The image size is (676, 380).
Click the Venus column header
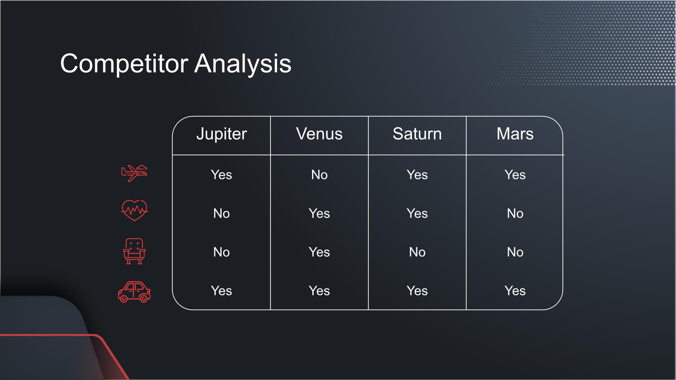[319, 134]
